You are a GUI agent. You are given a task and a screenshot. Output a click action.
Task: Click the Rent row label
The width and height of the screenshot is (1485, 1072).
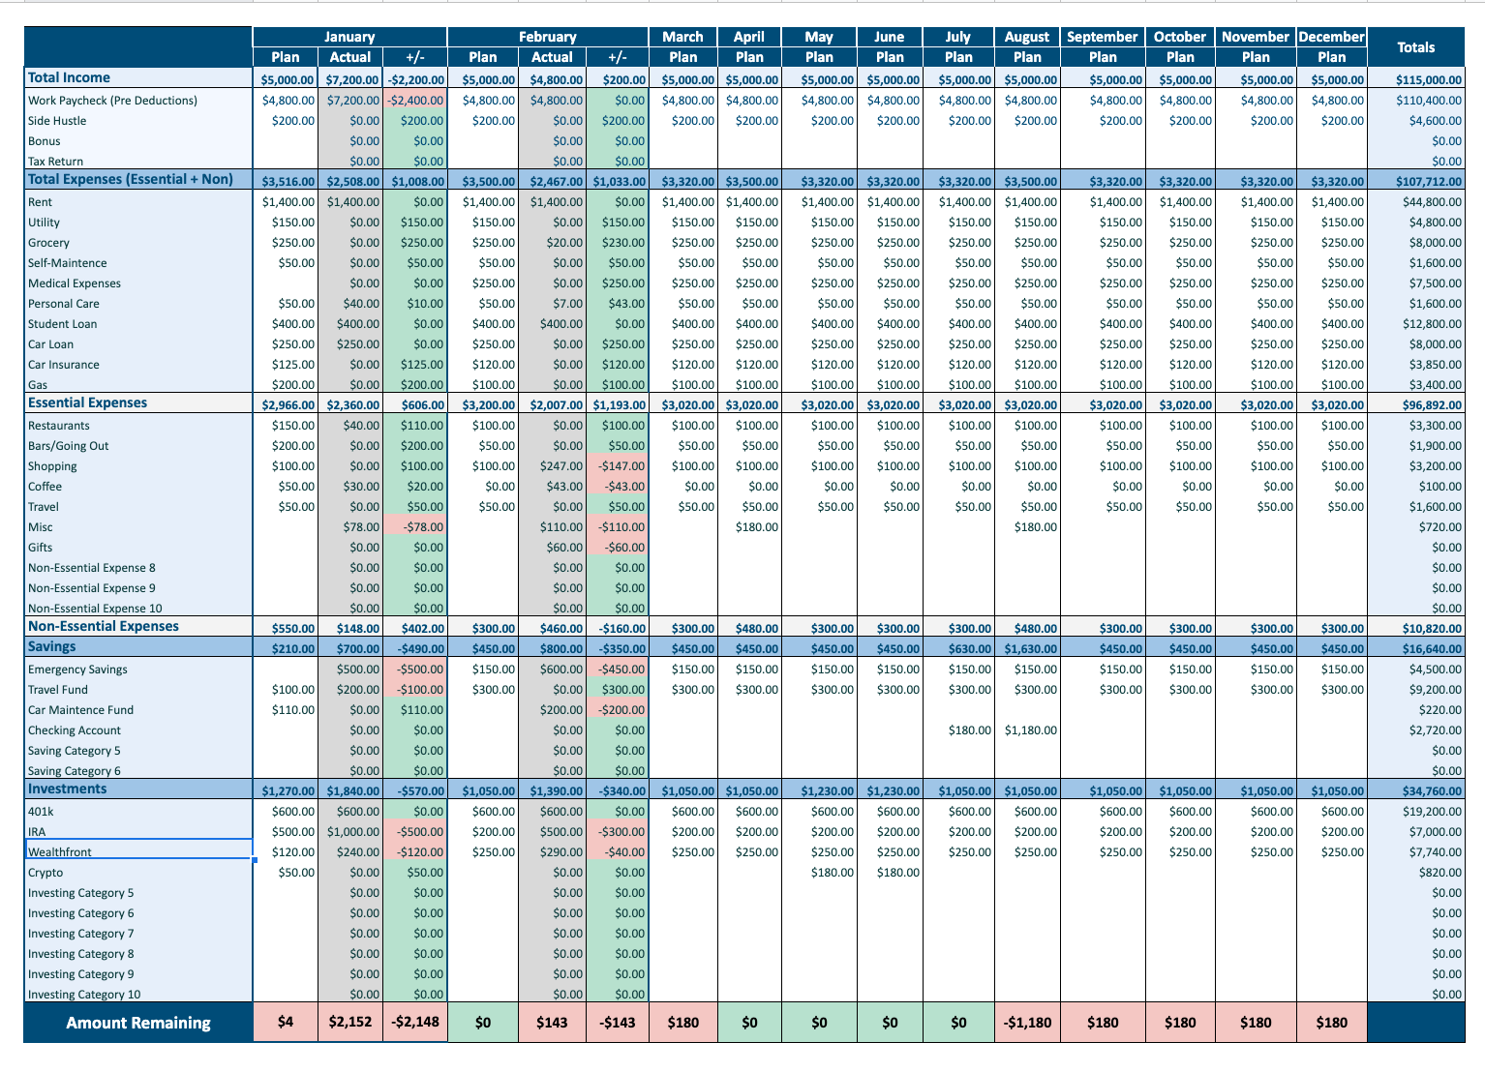point(40,202)
